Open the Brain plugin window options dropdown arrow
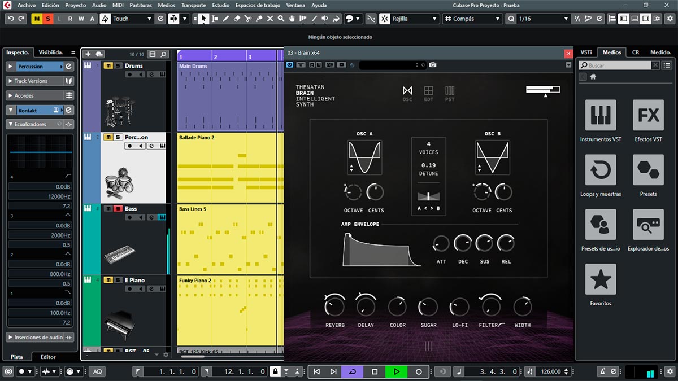Screen dimensions: 678x381 point(568,65)
